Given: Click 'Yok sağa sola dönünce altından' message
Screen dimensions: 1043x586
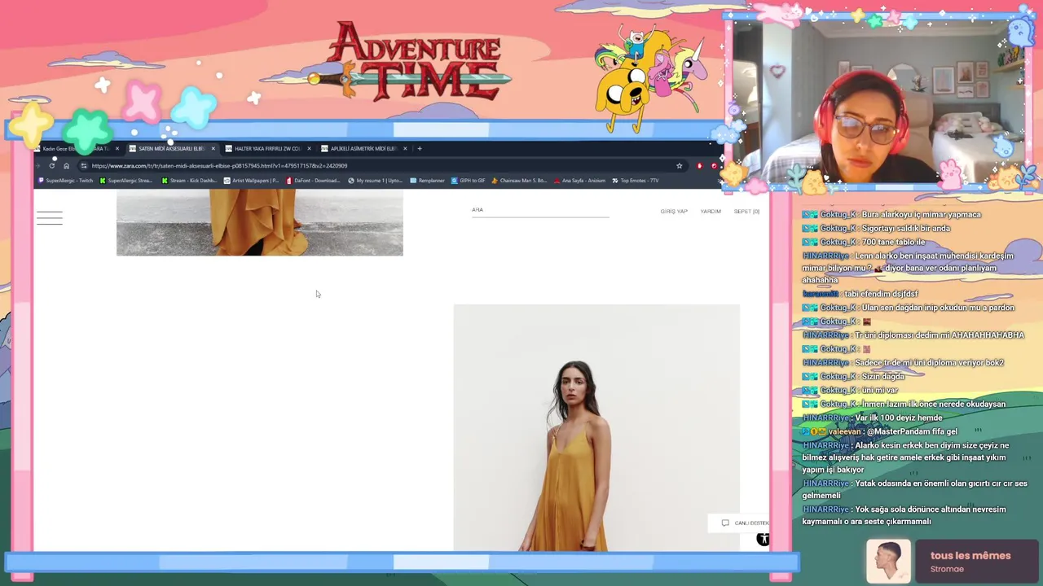Looking at the screenshot, I should 904,515.
